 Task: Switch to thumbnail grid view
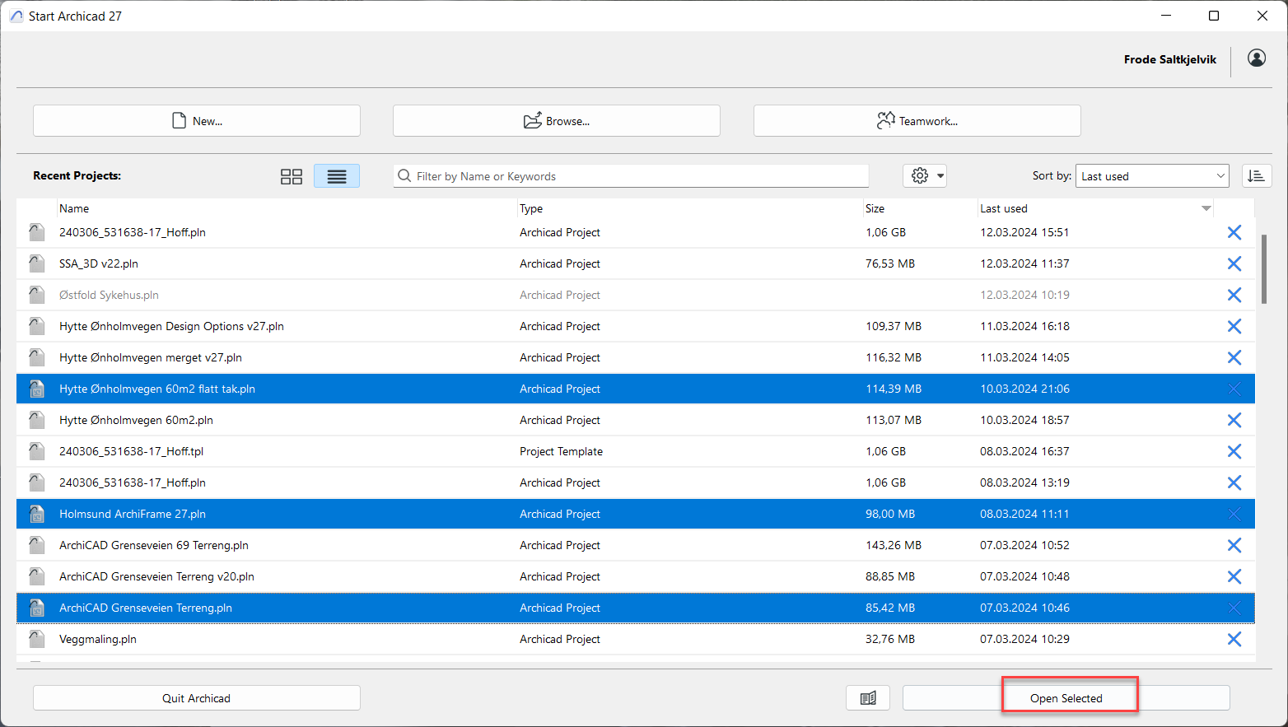click(292, 176)
